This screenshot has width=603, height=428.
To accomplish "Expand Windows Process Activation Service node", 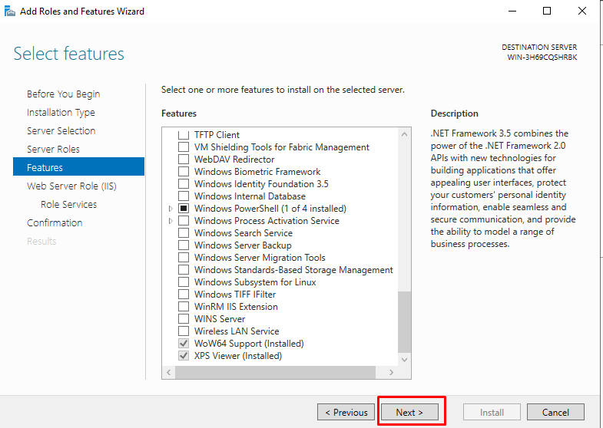I will pyautogui.click(x=171, y=221).
